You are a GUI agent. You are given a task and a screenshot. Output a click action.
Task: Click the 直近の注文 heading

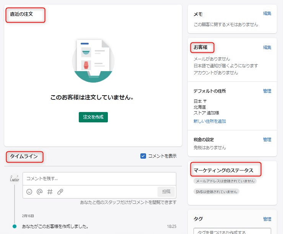pos(21,14)
